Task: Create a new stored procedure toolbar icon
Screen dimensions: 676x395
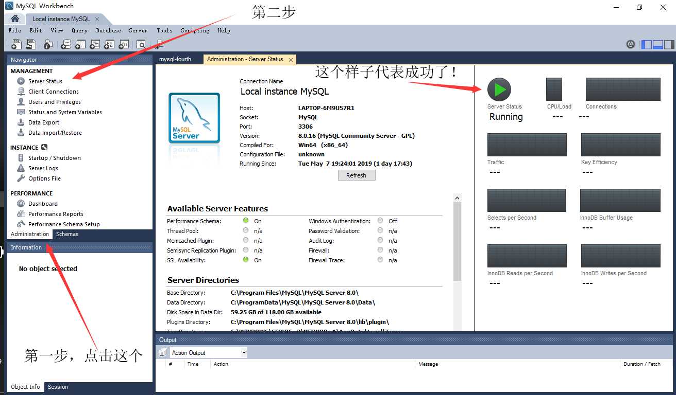Action: pyautogui.click(x=109, y=44)
